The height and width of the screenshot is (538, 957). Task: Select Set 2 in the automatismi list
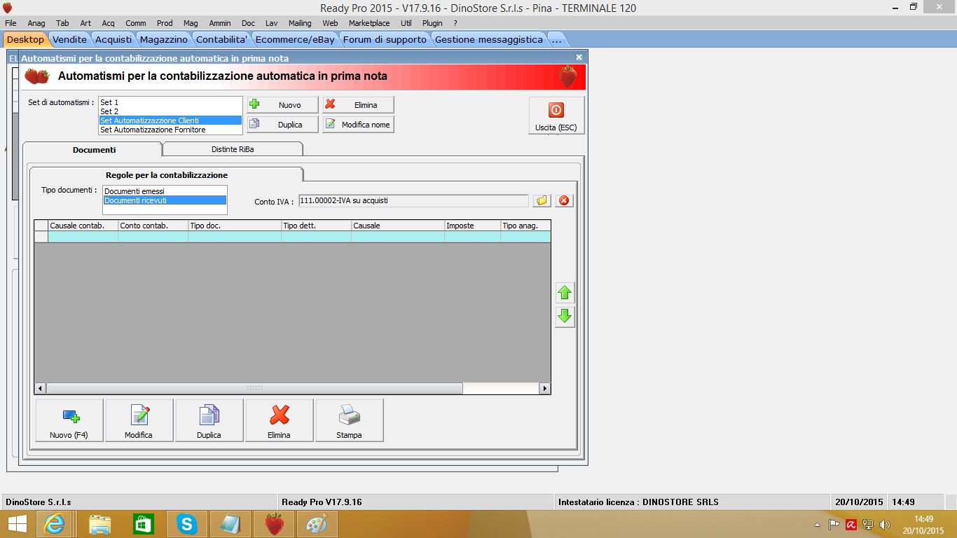pyautogui.click(x=170, y=111)
